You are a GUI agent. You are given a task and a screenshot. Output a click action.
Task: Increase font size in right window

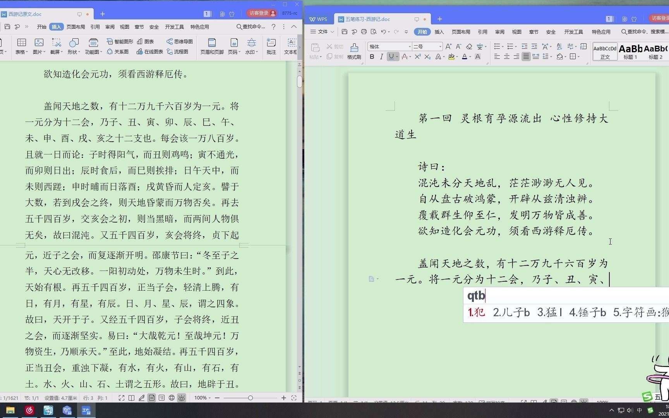tap(448, 46)
